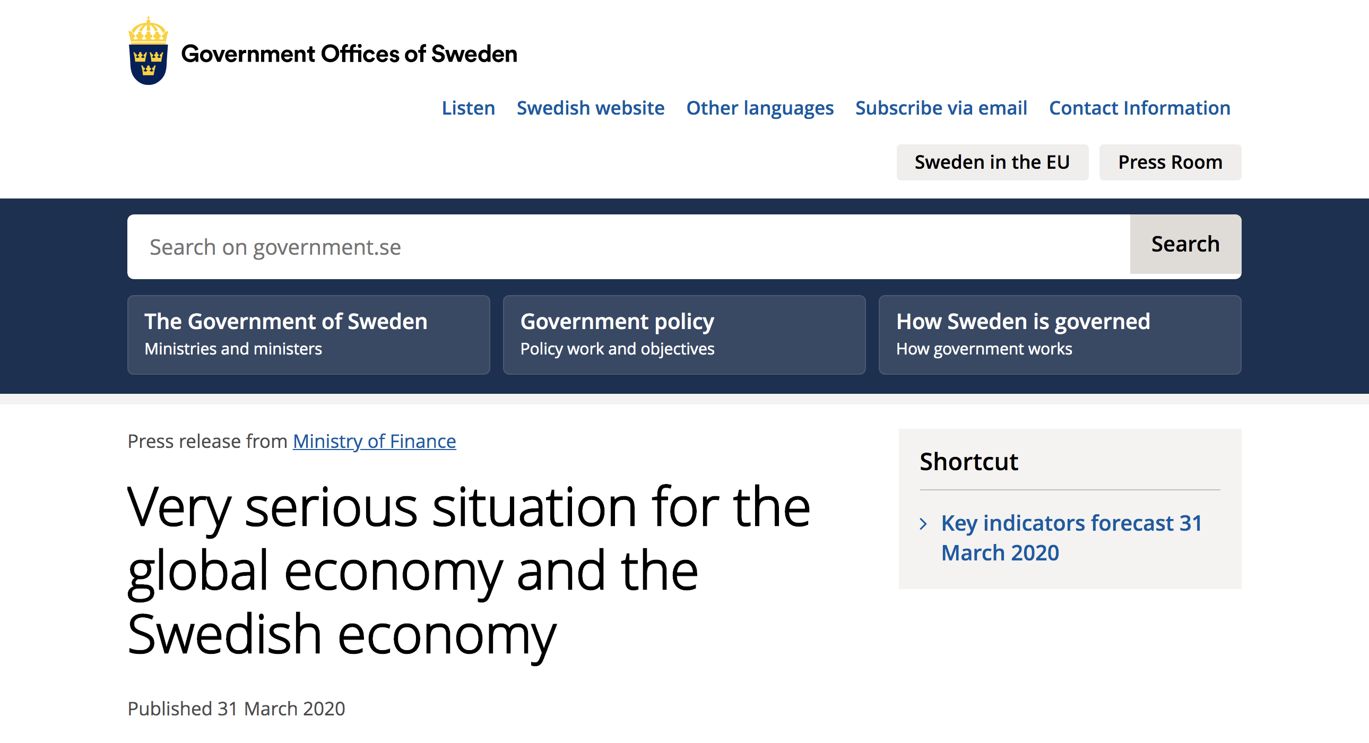Click the chevron beside Key indicators forecast
The image size is (1369, 743).
point(924,524)
